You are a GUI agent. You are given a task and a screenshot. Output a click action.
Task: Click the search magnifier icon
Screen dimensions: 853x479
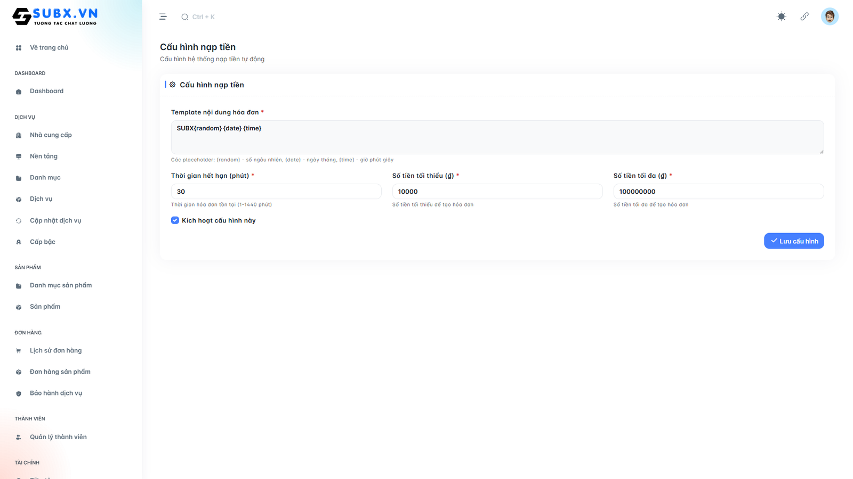coord(184,17)
